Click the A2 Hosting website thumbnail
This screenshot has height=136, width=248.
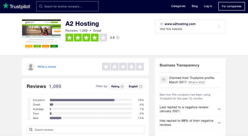tap(42, 34)
